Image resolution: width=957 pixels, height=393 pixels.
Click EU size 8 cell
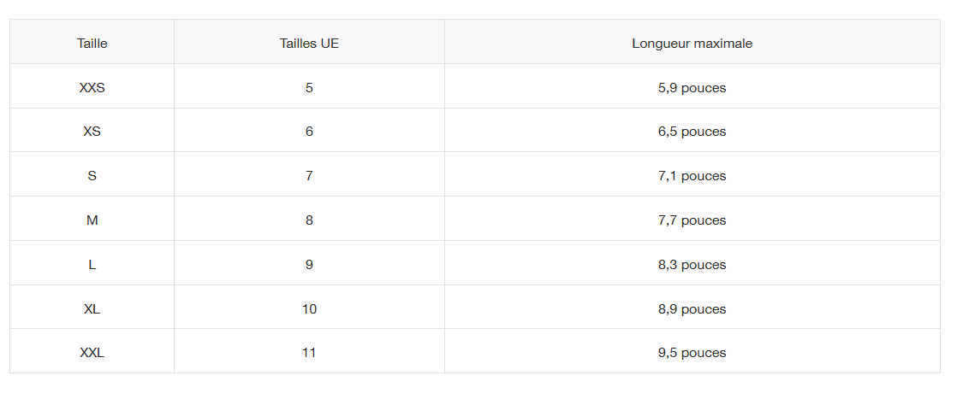309,220
